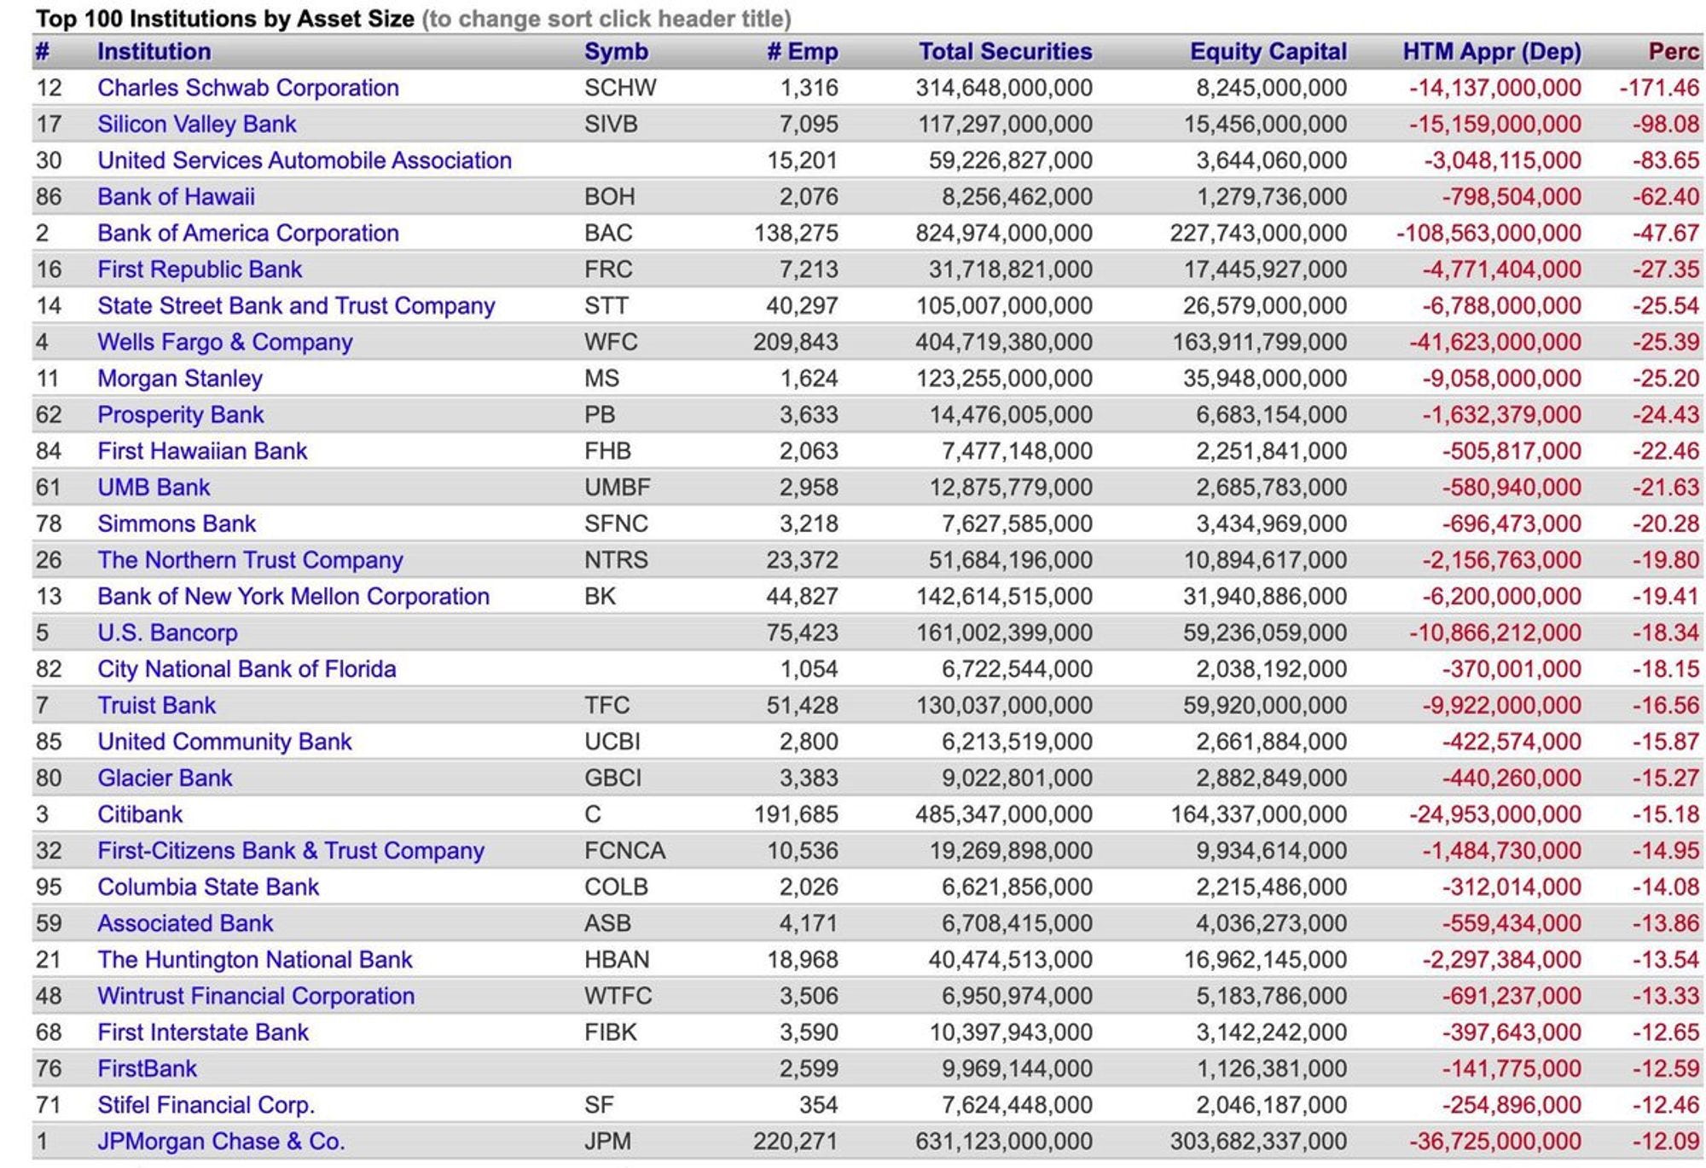1706x1168 pixels.
Task: Sort by Total Securities column header
Action: click(1005, 51)
